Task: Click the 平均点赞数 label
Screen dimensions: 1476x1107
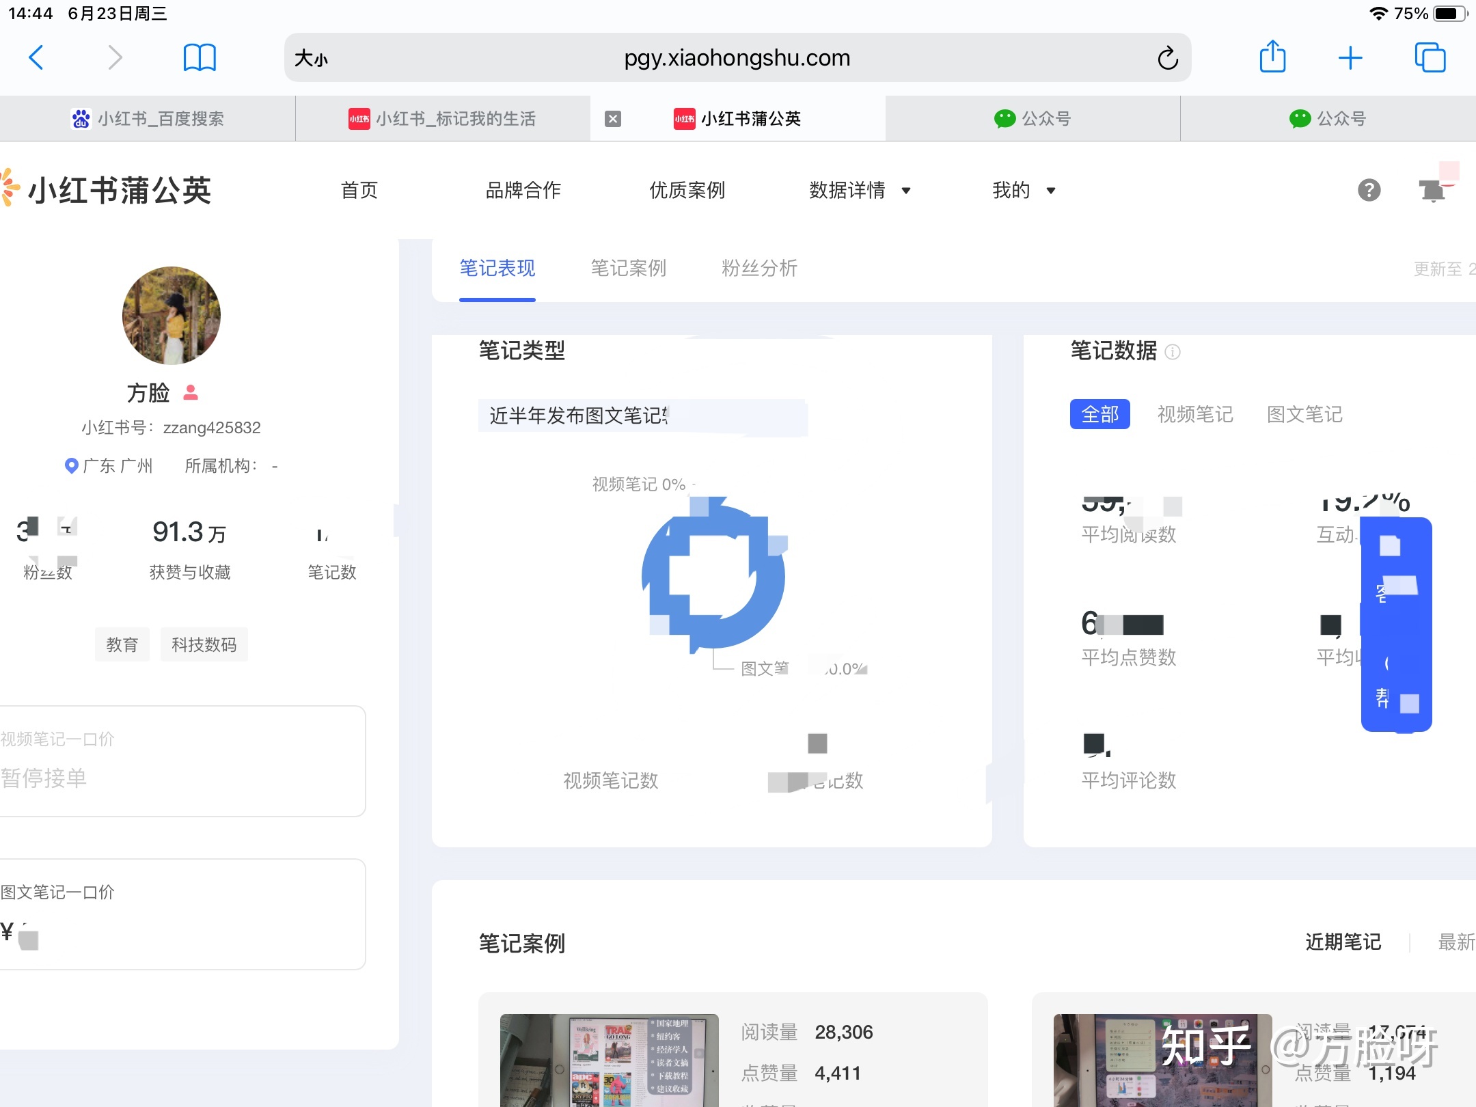Action: (1129, 657)
